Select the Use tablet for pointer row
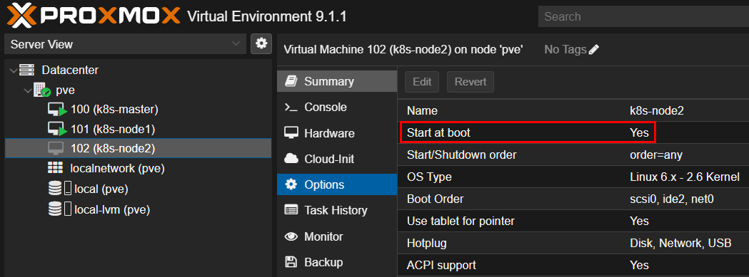This screenshot has width=749, height=277. click(573, 221)
